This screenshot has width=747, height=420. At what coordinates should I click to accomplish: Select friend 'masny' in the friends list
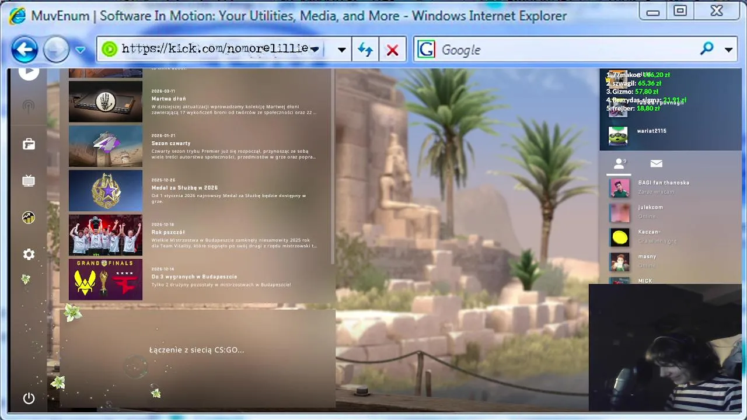(x=670, y=261)
